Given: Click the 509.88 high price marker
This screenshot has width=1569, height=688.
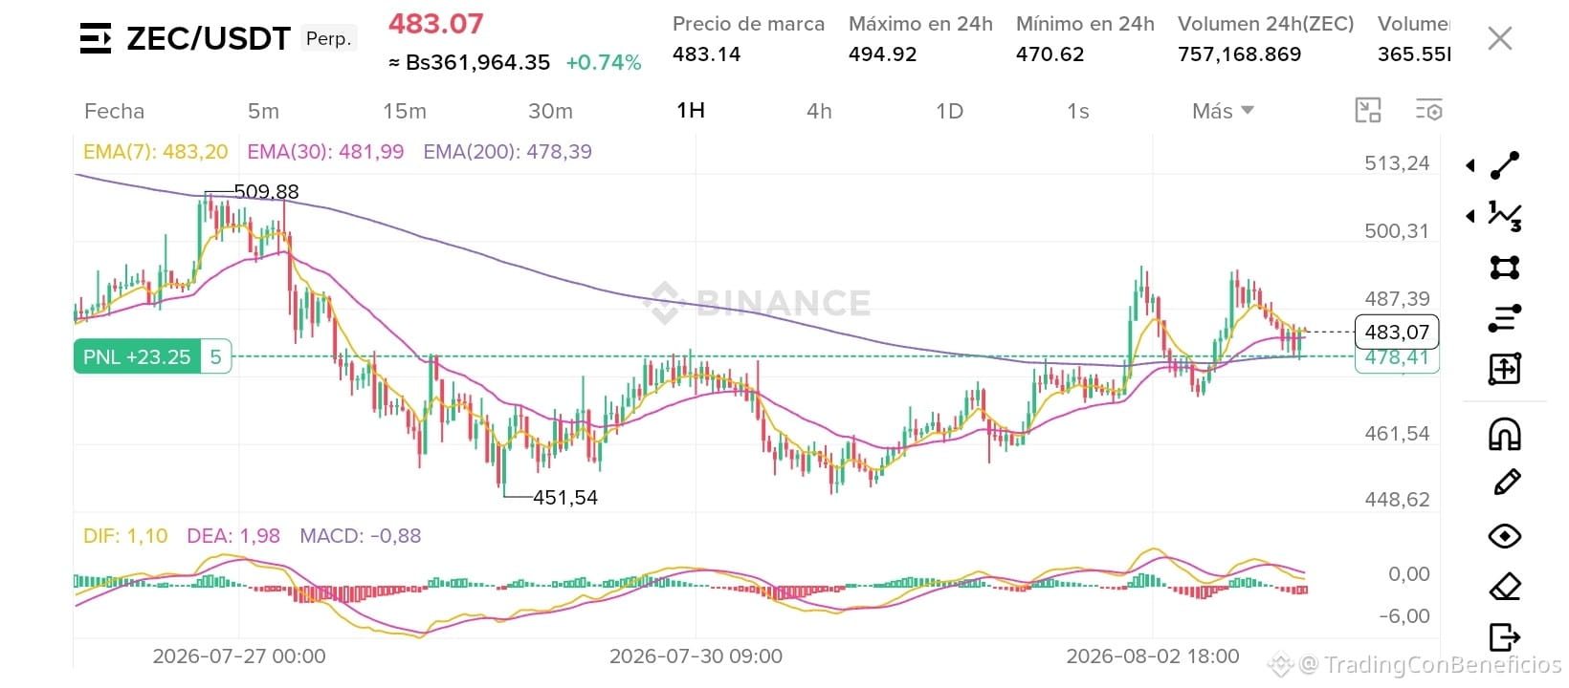Looking at the screenshot, I should [266, 192].
